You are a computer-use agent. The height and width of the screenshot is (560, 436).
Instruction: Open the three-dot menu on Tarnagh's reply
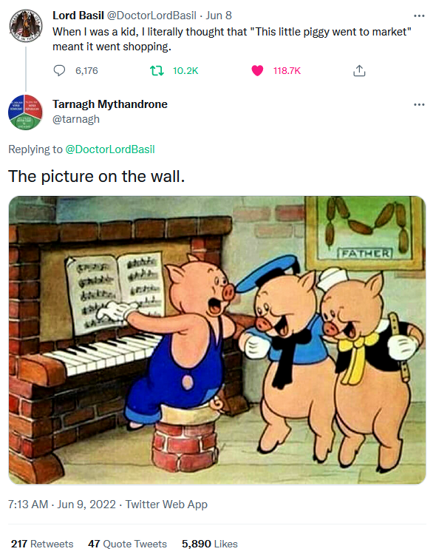pyautogui.click(x=419, y=104)
